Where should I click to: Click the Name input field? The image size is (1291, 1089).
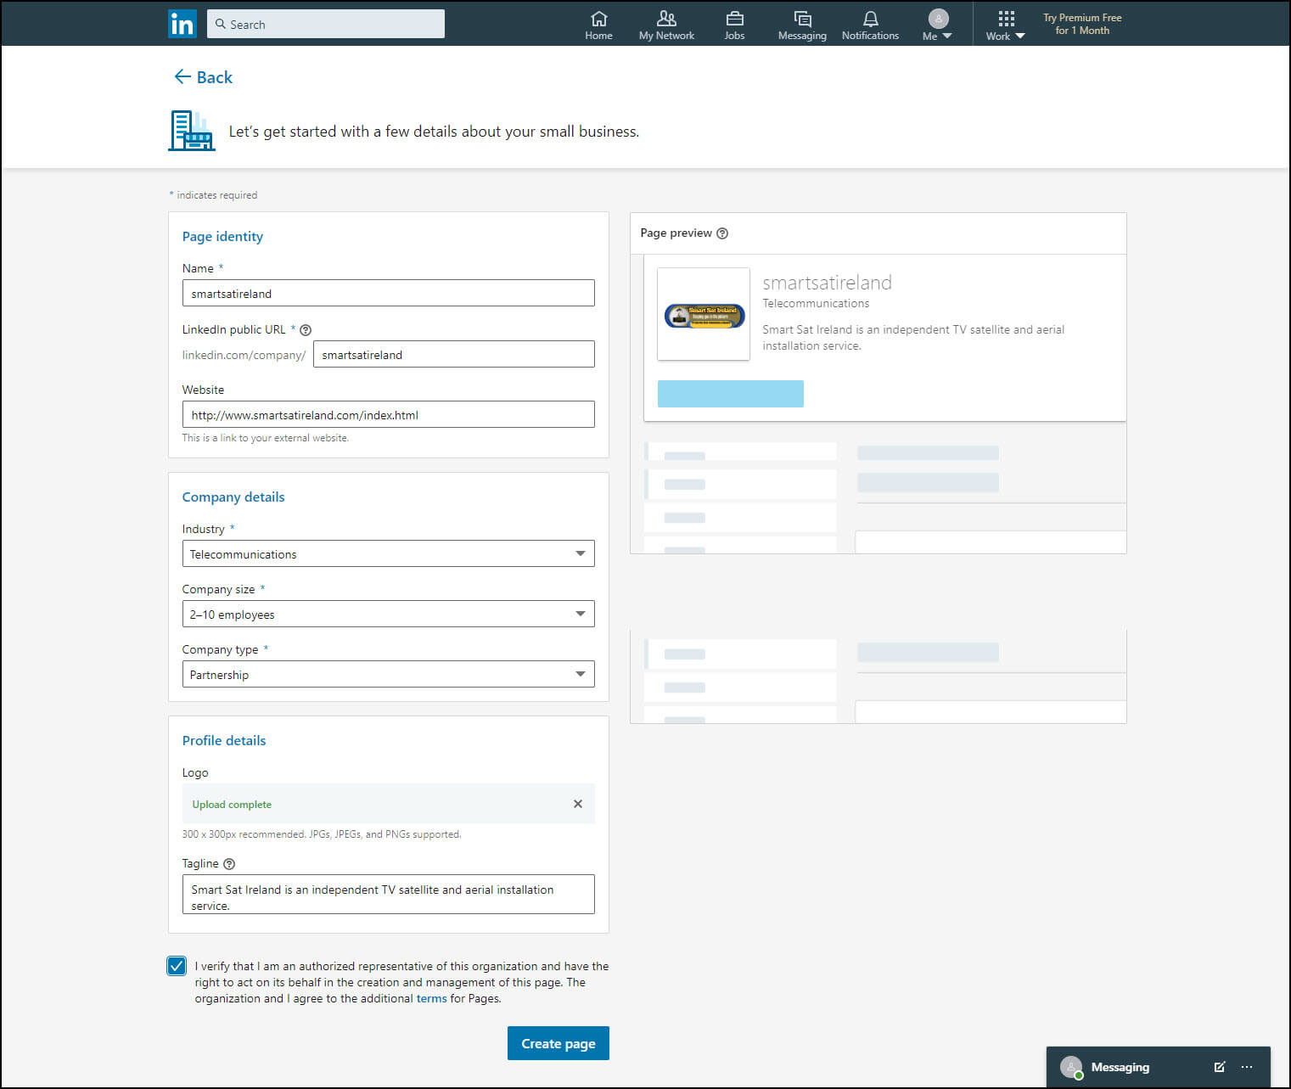(x=388, y=293)
